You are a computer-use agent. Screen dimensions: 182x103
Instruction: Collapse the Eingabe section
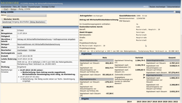[81, 99]
